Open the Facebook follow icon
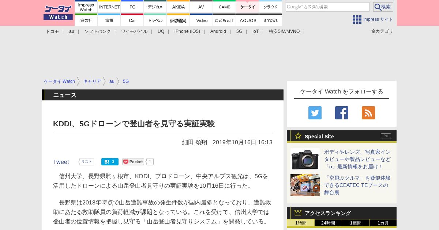Screen dimensions: 439x230 pos(341,113)
